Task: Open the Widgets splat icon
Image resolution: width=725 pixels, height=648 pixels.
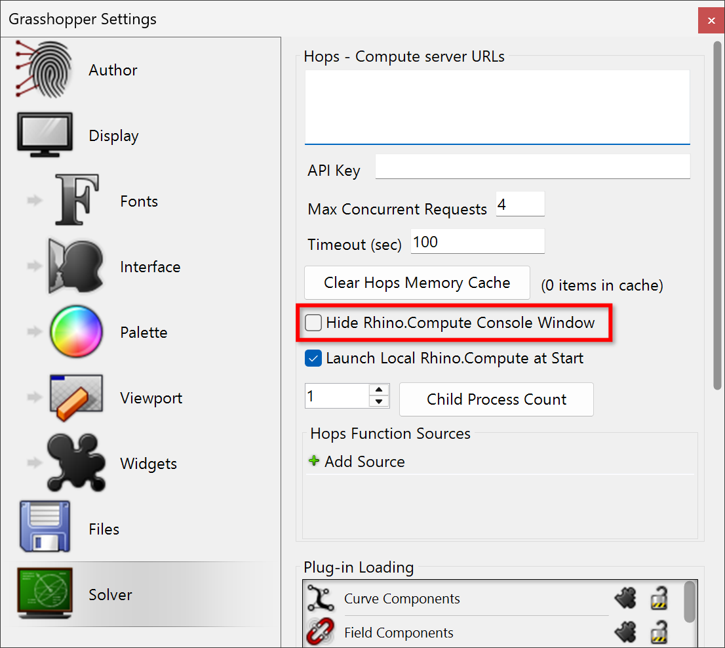Action: (76, 463)
